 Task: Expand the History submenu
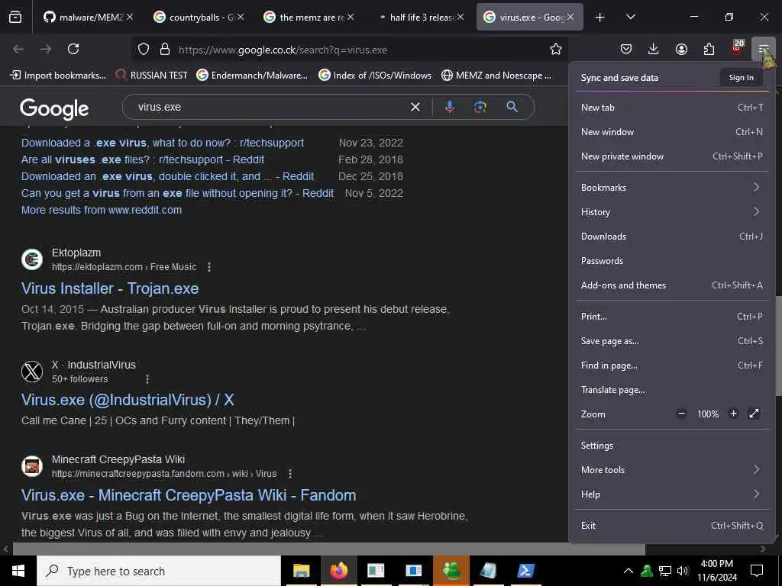672,212
